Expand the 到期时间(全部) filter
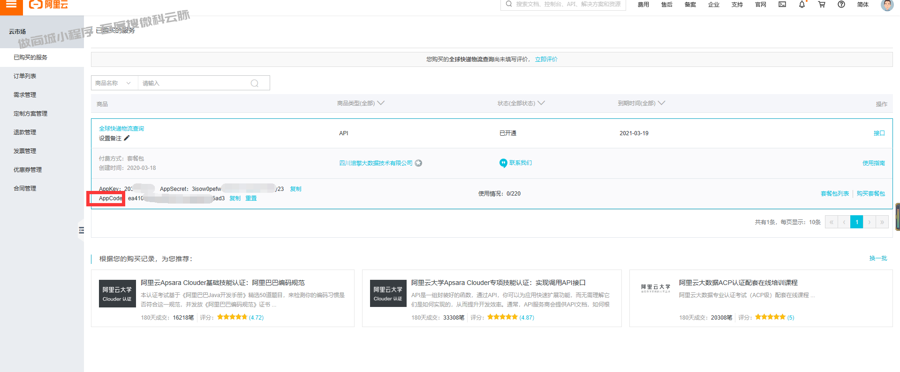900x372 pixels. tap(641, 103)
